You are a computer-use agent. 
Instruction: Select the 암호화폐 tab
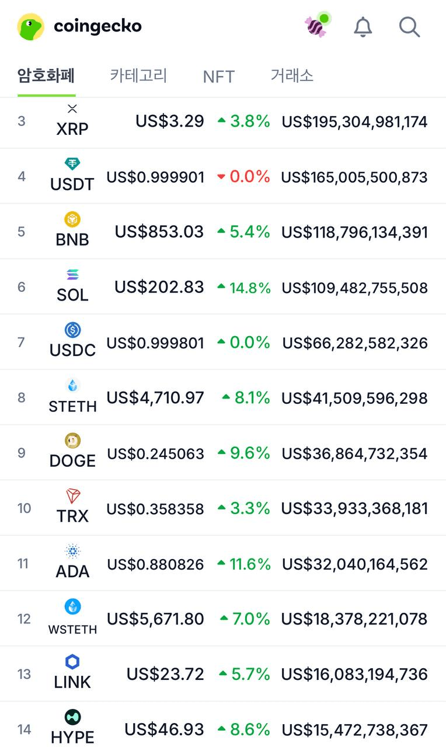click(x=46, y=75)
